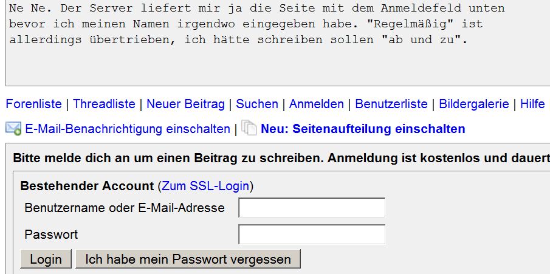Start a Neuer Beitrag
Viewport: 550px width, 274px height.
(185, 104)
